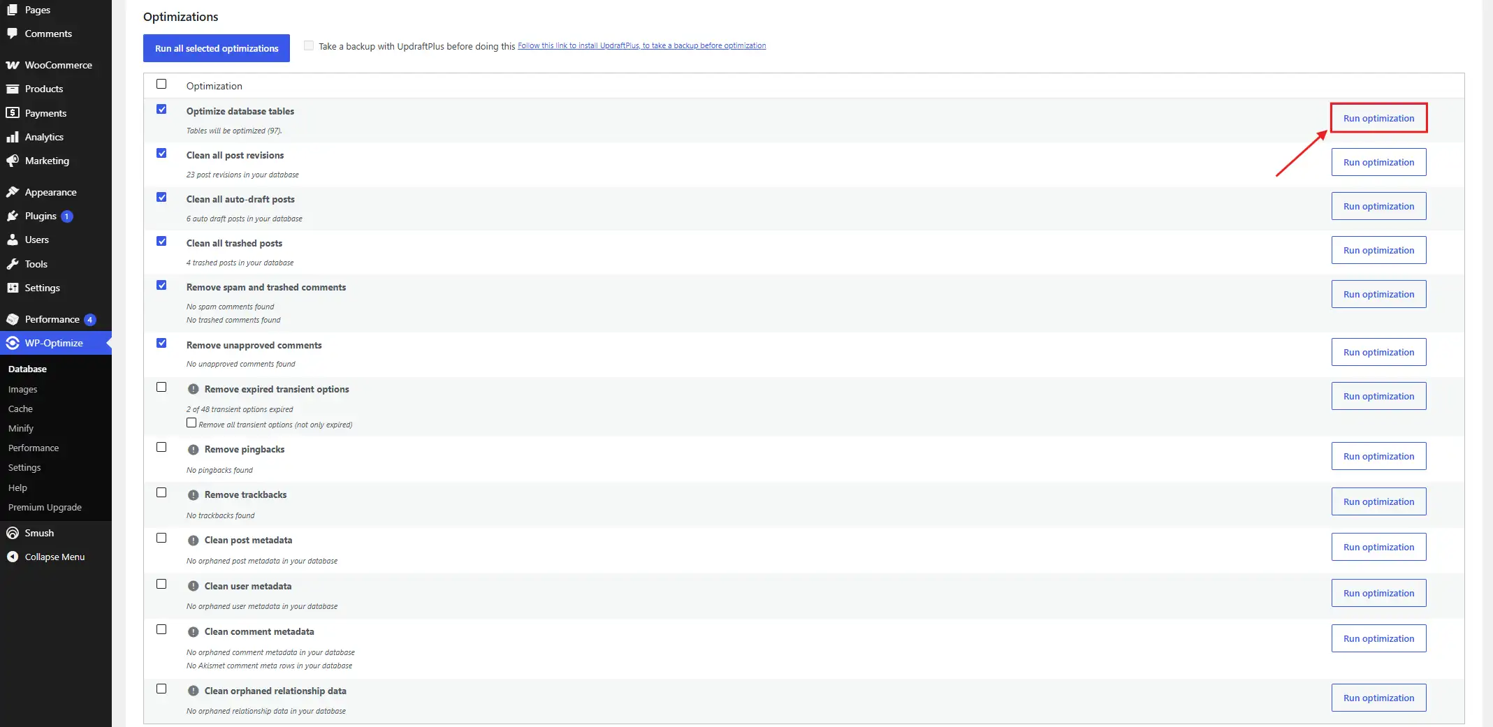Click the Tools wrench icon
Image resolution: width=1493 pixels, height=727 pixels.
pos(12,264)
